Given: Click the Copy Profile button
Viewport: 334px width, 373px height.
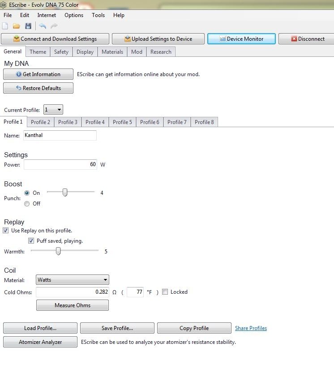Looking at the screenshot, I should coord(194,328).
